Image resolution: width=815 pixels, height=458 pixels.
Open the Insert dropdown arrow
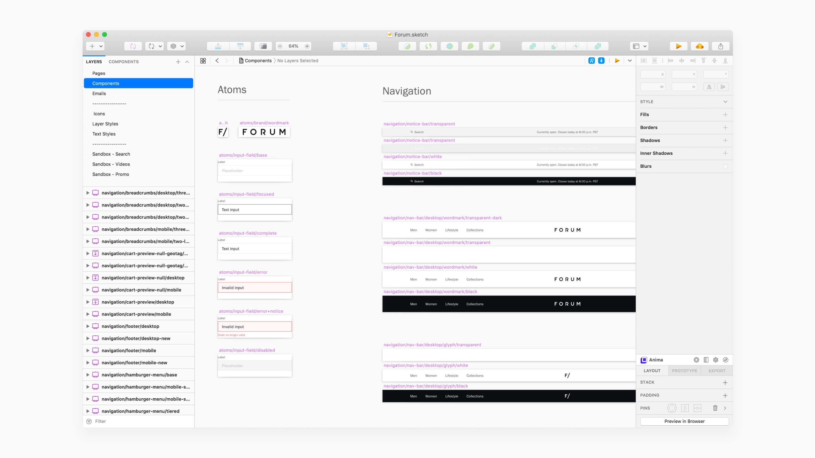click(x=101, y=46)
